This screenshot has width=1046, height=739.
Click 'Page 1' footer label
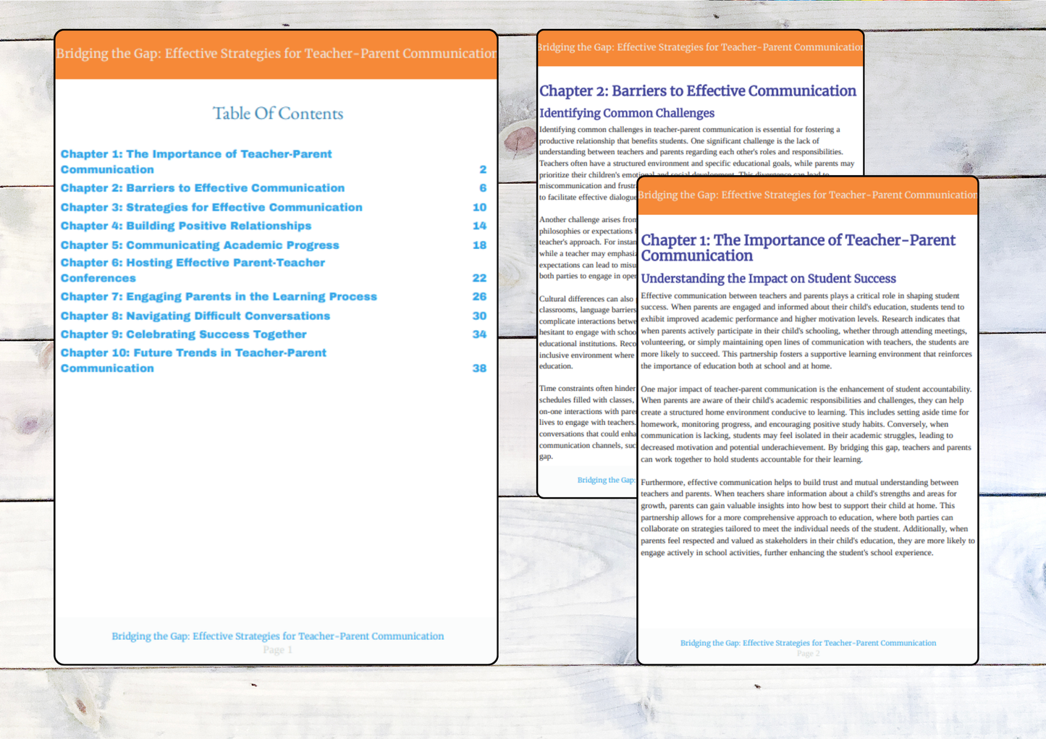pos(278,650)
